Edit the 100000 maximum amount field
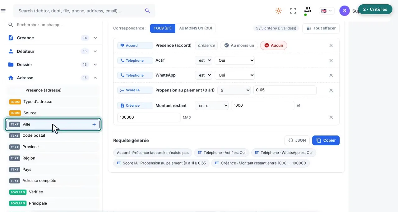398x212 pixels. coord(149,117)
